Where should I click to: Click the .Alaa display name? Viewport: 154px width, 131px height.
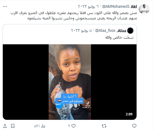point(121,31)
